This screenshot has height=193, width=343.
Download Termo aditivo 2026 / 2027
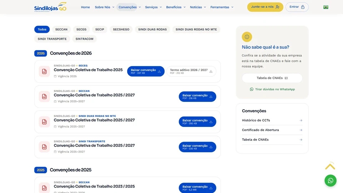191,71
